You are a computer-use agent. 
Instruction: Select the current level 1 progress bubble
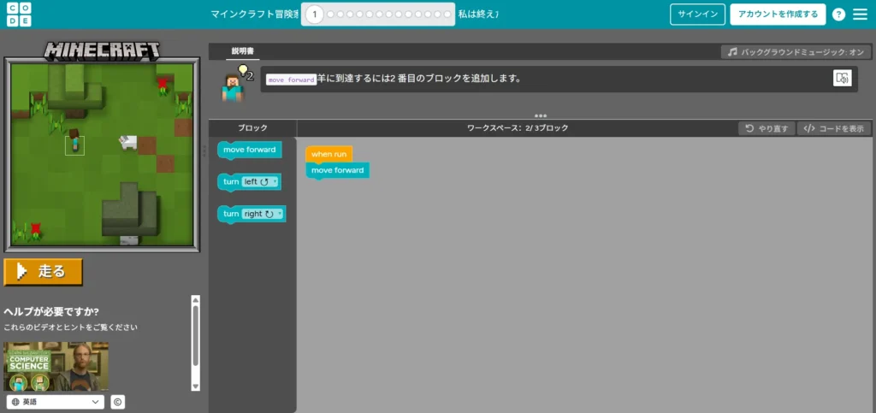(315, 15)
